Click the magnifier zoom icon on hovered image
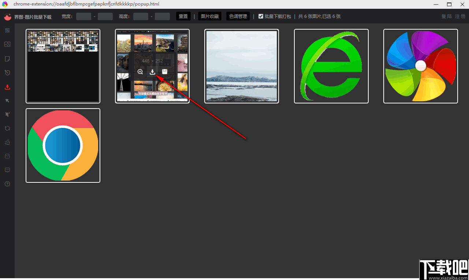The height and width of the screenshot is (280, 469). coord(140,72)
